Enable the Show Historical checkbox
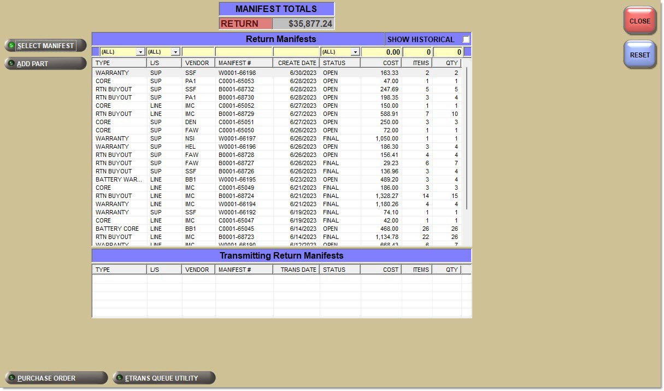 (466, 39)
